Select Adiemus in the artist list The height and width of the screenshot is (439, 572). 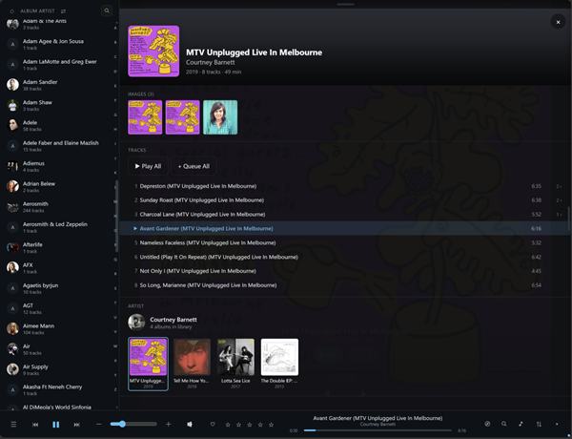pyautogui.click(x=58, y=166)
